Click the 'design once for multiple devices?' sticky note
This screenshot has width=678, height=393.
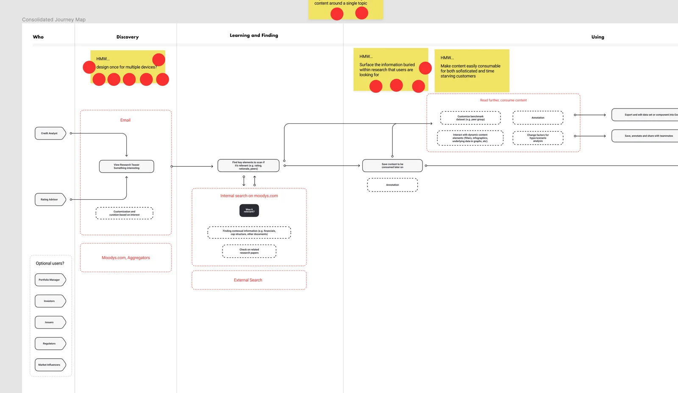128,67
